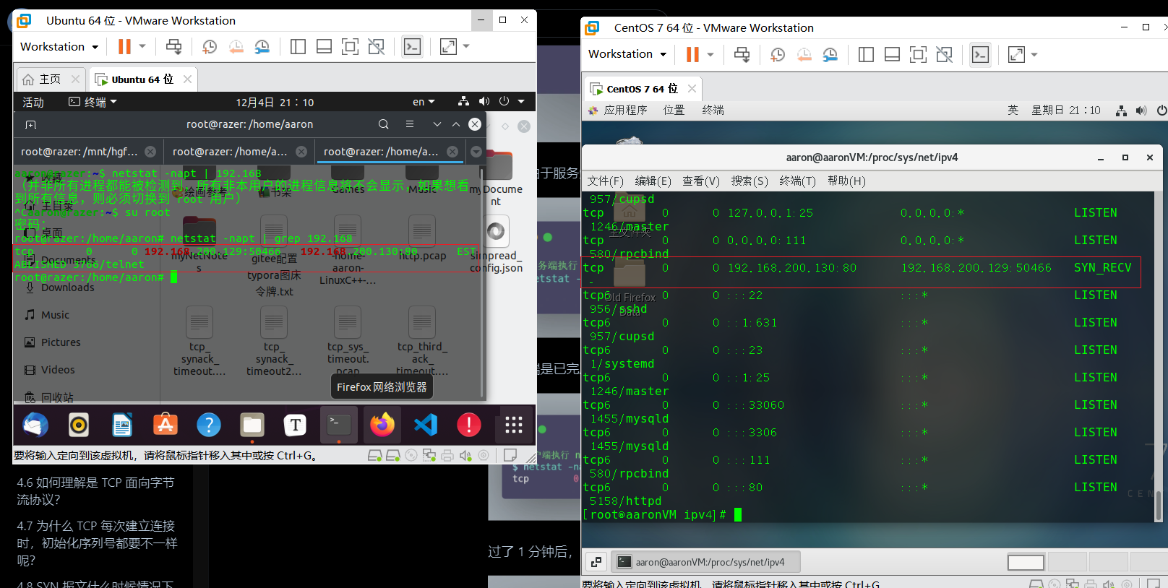Open snapshot manager in Ubuntu VMware window

click(x=262, y=47)
